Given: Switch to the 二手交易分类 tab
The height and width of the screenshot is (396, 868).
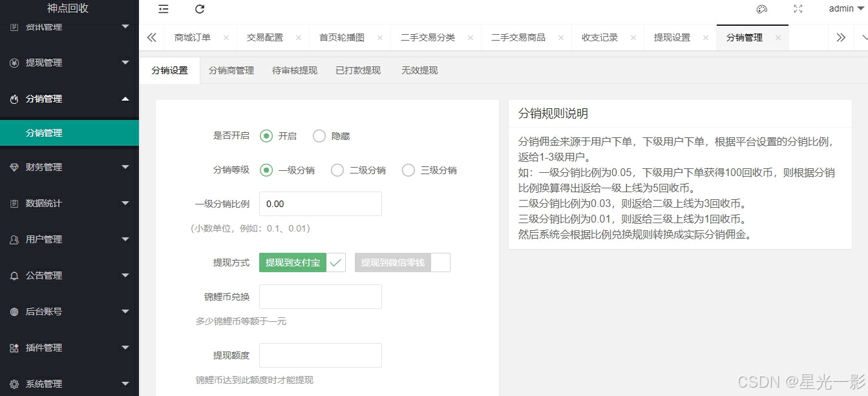Looking at the screenshot, I should coord(428,37).
